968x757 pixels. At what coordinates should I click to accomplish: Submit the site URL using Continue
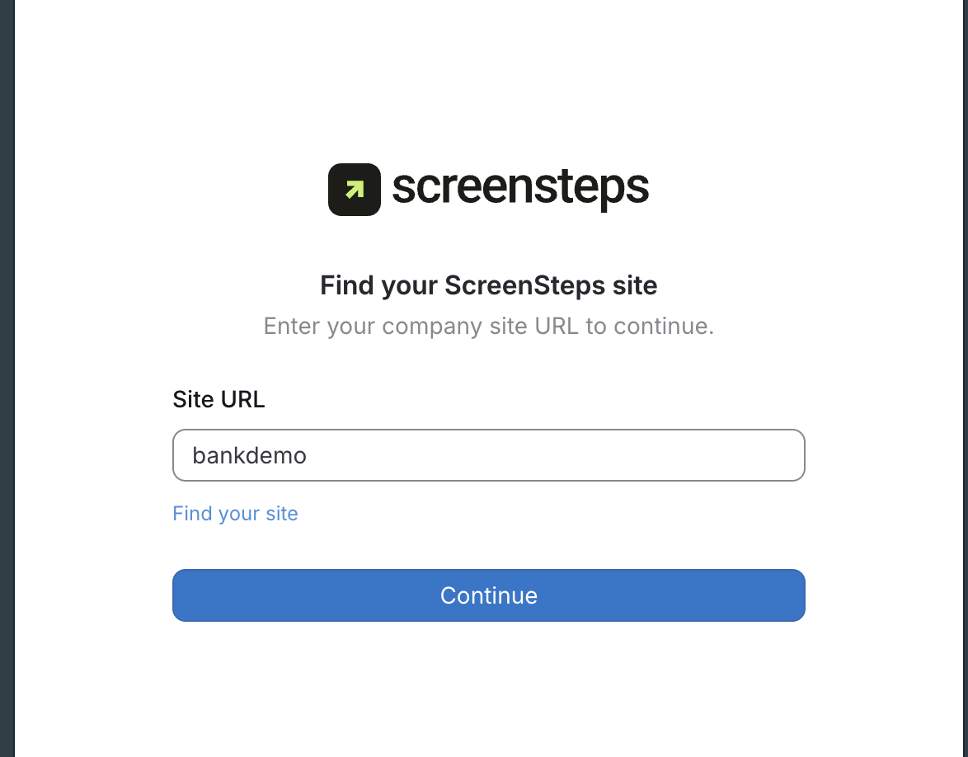[x=488, y=595]
